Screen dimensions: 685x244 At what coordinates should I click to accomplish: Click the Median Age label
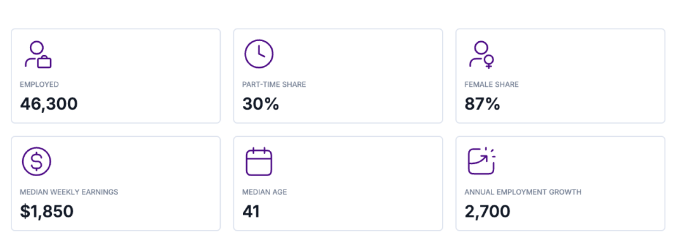click(x=264, y=192)
